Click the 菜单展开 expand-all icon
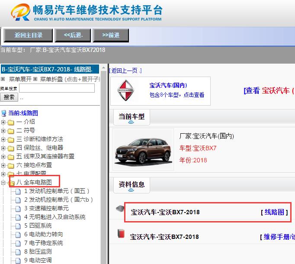Viewport: 295px width, 264px height. point(3,79)
